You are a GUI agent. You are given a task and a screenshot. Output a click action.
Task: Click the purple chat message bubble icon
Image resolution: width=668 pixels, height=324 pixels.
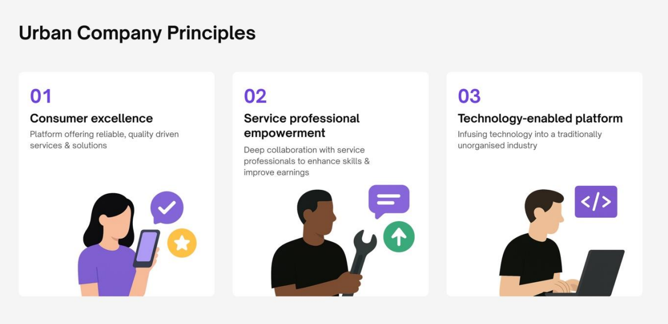[x=388, y=201]
